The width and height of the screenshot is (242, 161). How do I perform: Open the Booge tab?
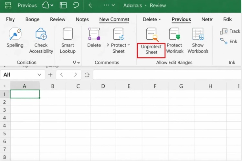coord(32,19)
